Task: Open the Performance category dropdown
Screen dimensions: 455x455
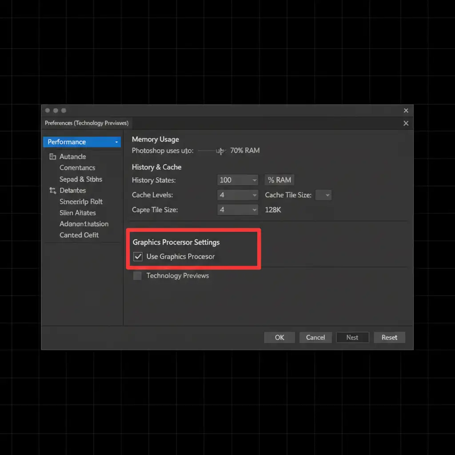Action: click(x=82, y=142)
